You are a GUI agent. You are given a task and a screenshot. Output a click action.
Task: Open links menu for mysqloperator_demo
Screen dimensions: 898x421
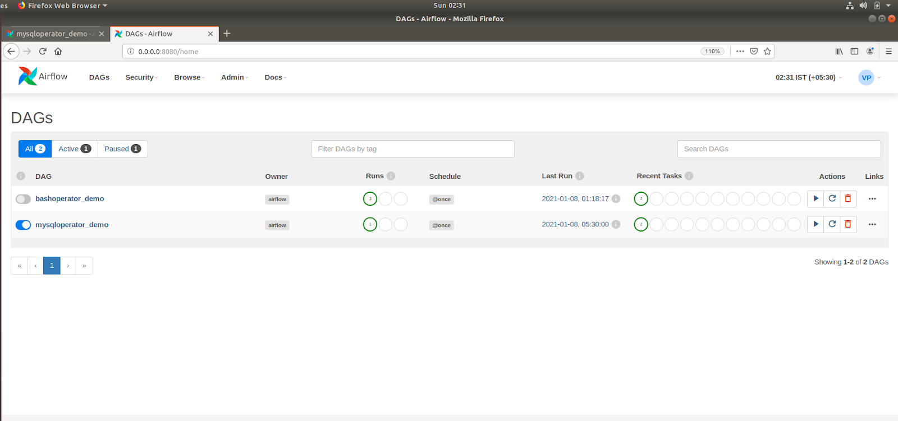pyautogui.click(x=872, y=224)
